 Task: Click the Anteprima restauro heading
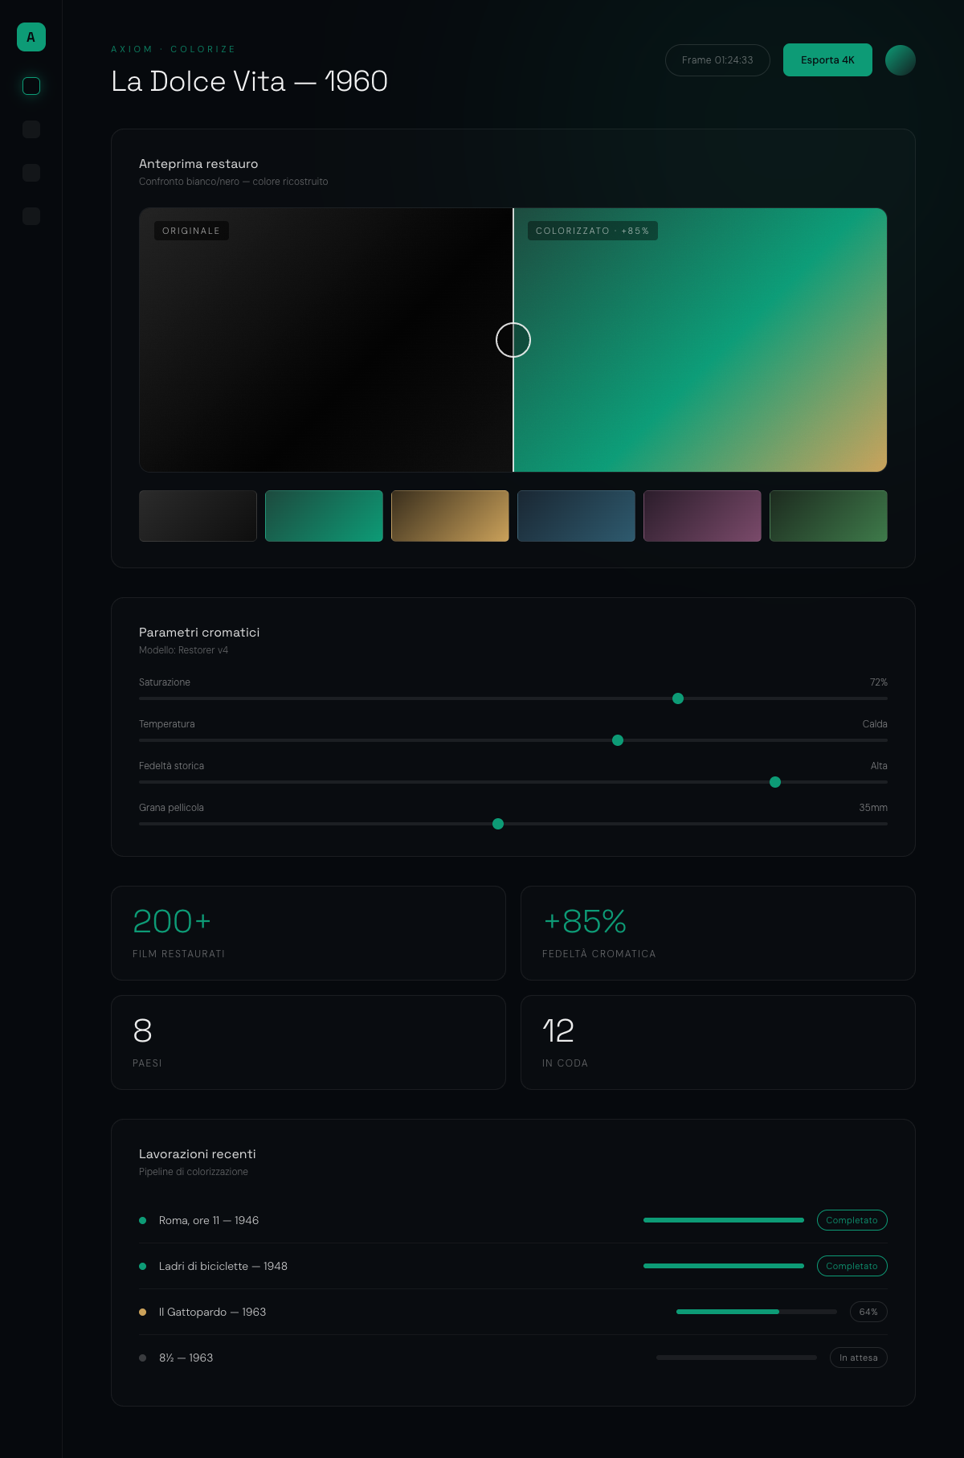point(198,164)
